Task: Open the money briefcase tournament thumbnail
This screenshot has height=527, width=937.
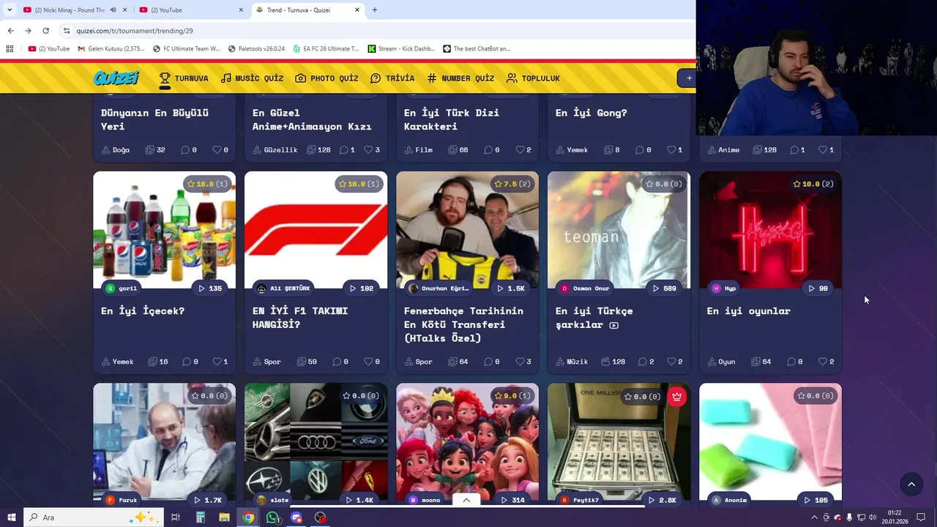Action: point(619,441)
